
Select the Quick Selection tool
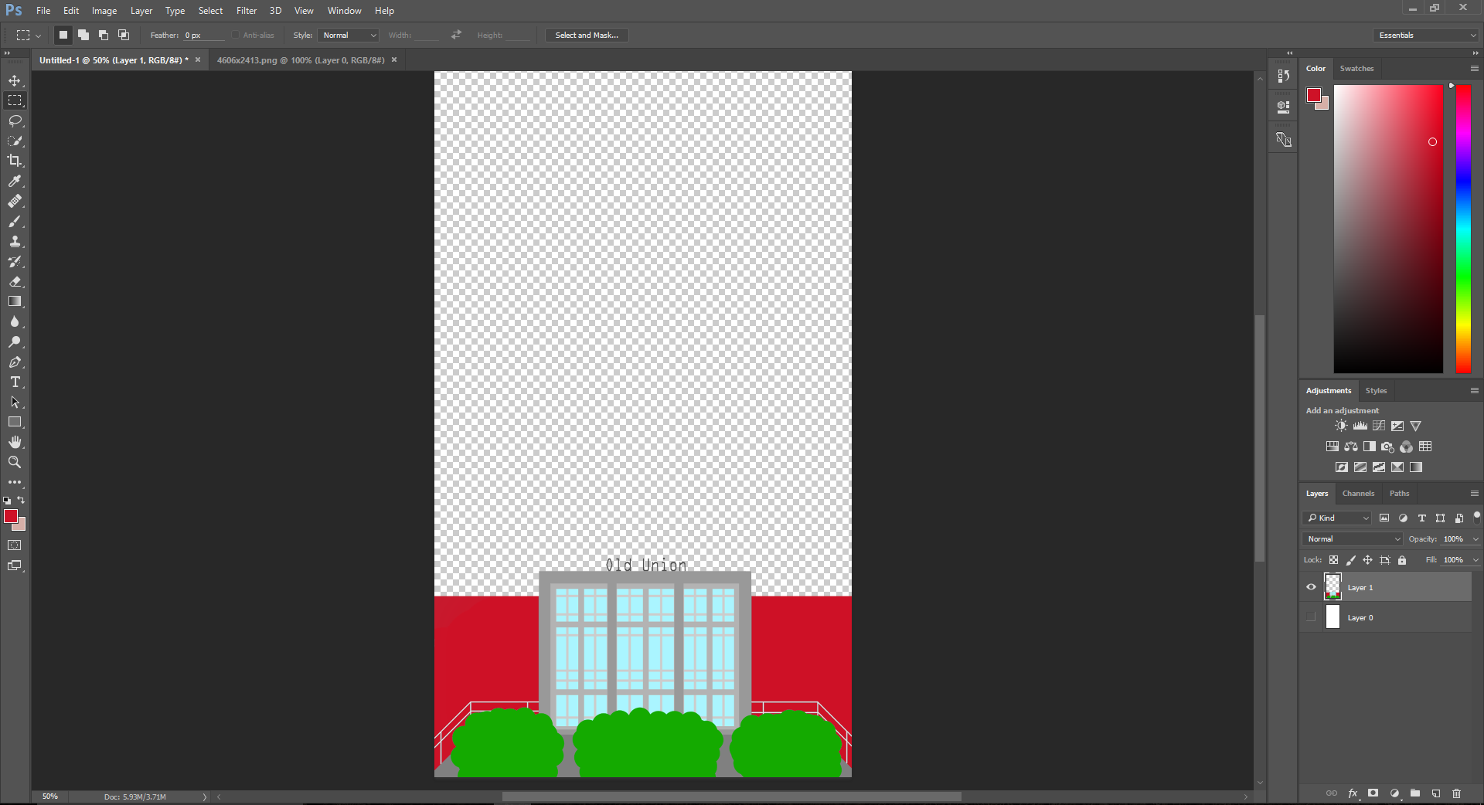point(15,141)
